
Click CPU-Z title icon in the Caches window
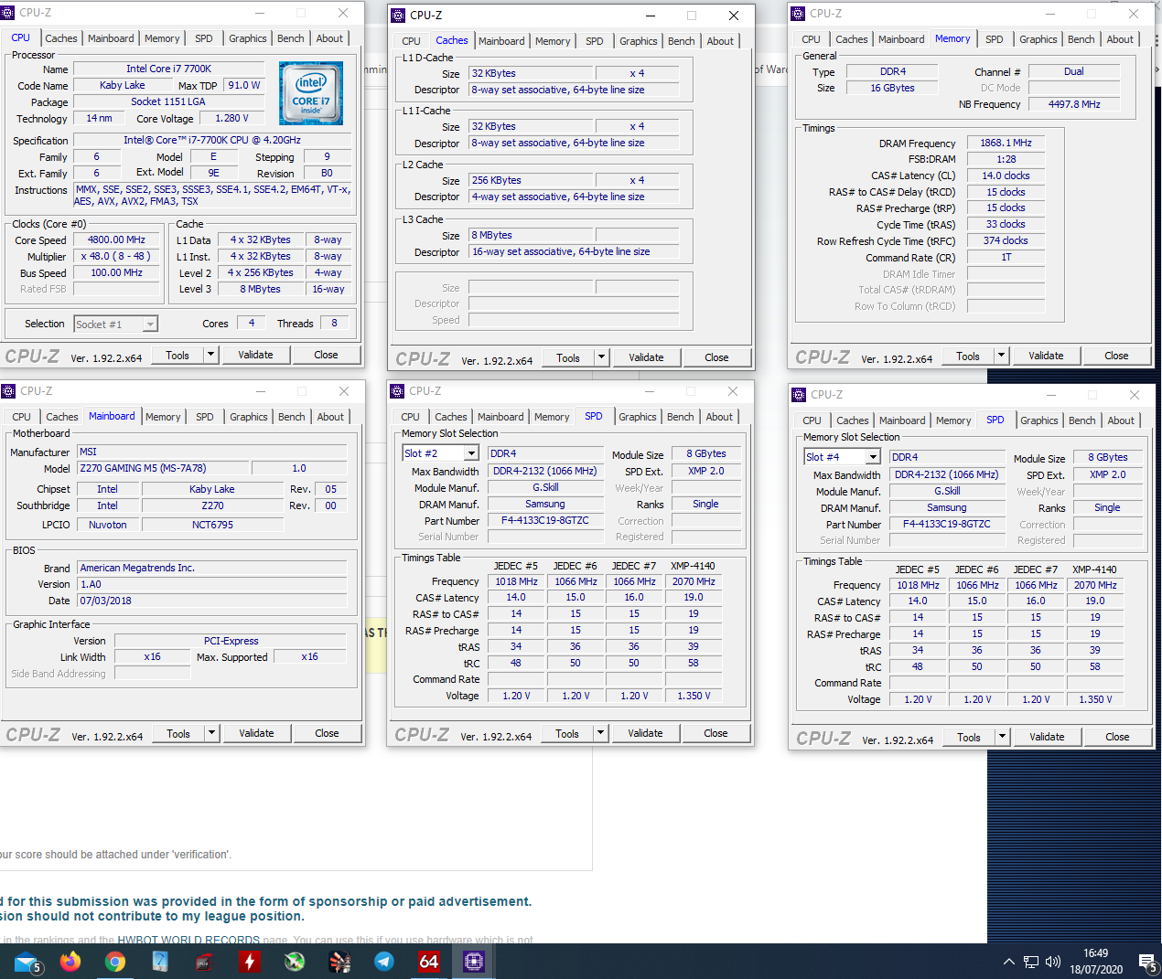pos(398,16)
